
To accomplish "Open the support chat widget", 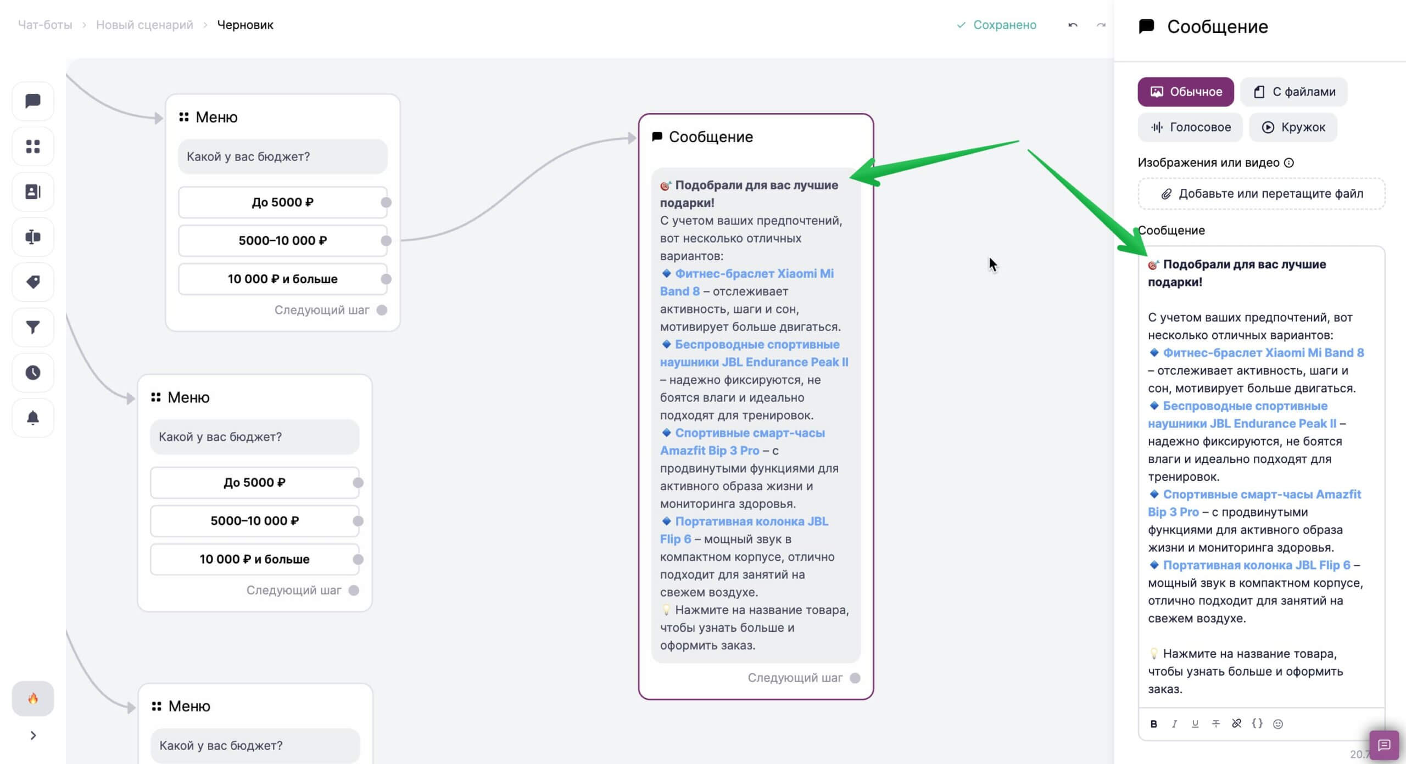I will (1384, 745).
